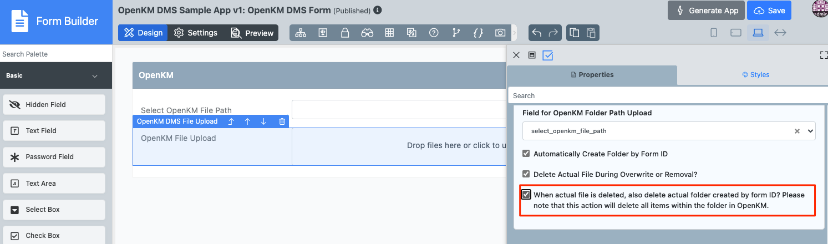The height and width of the screenshot is (244, 828).
Task: Click the binoculars find icon
Action: pyautogui.click(x=367, y=33)
